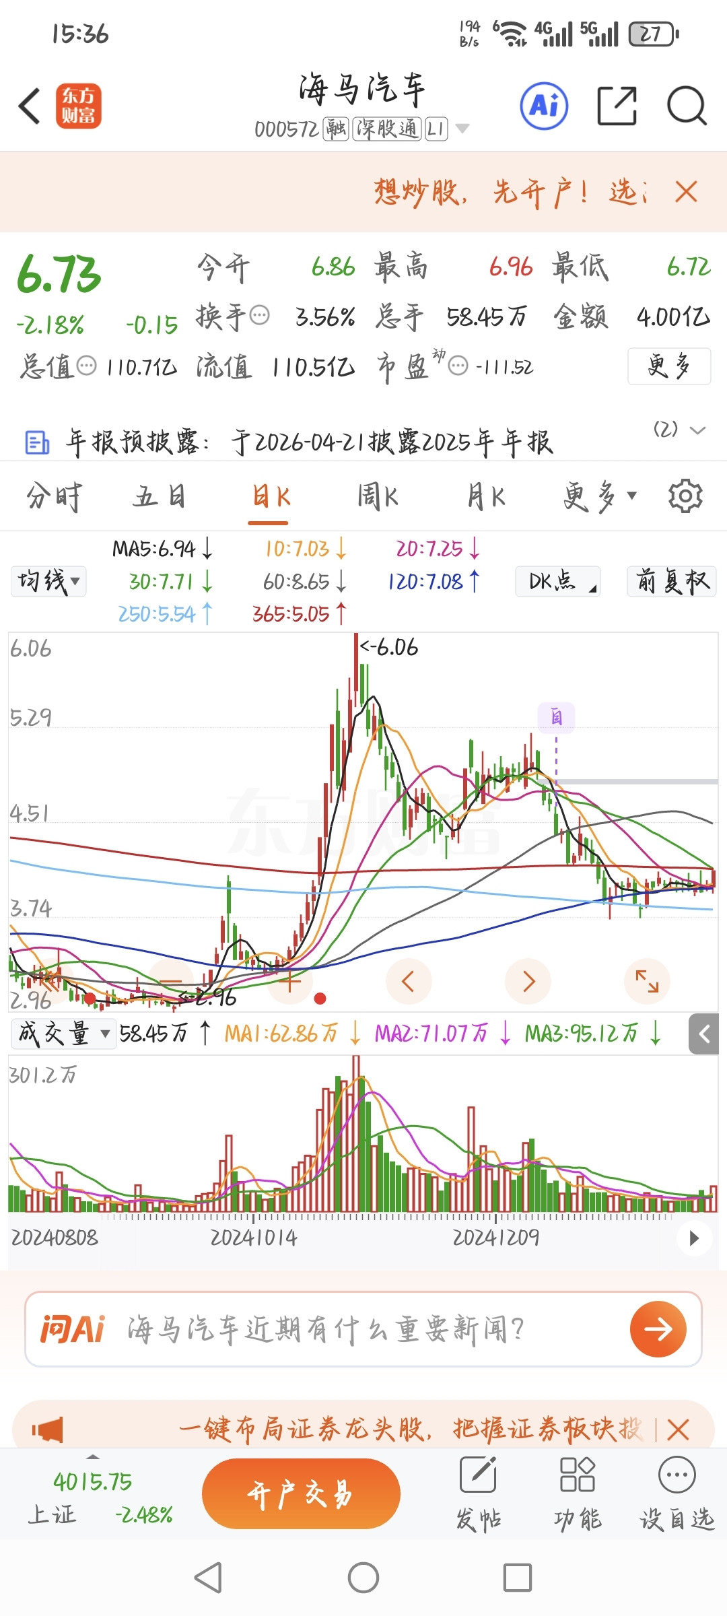Tap the 250:5.54 moving average value
The height and width of the screenshot is (1616, 727).
(x=165, y=613)
